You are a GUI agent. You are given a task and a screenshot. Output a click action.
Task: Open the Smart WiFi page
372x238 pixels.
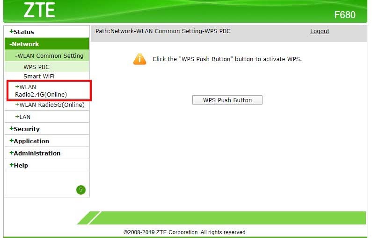[39, 76]
